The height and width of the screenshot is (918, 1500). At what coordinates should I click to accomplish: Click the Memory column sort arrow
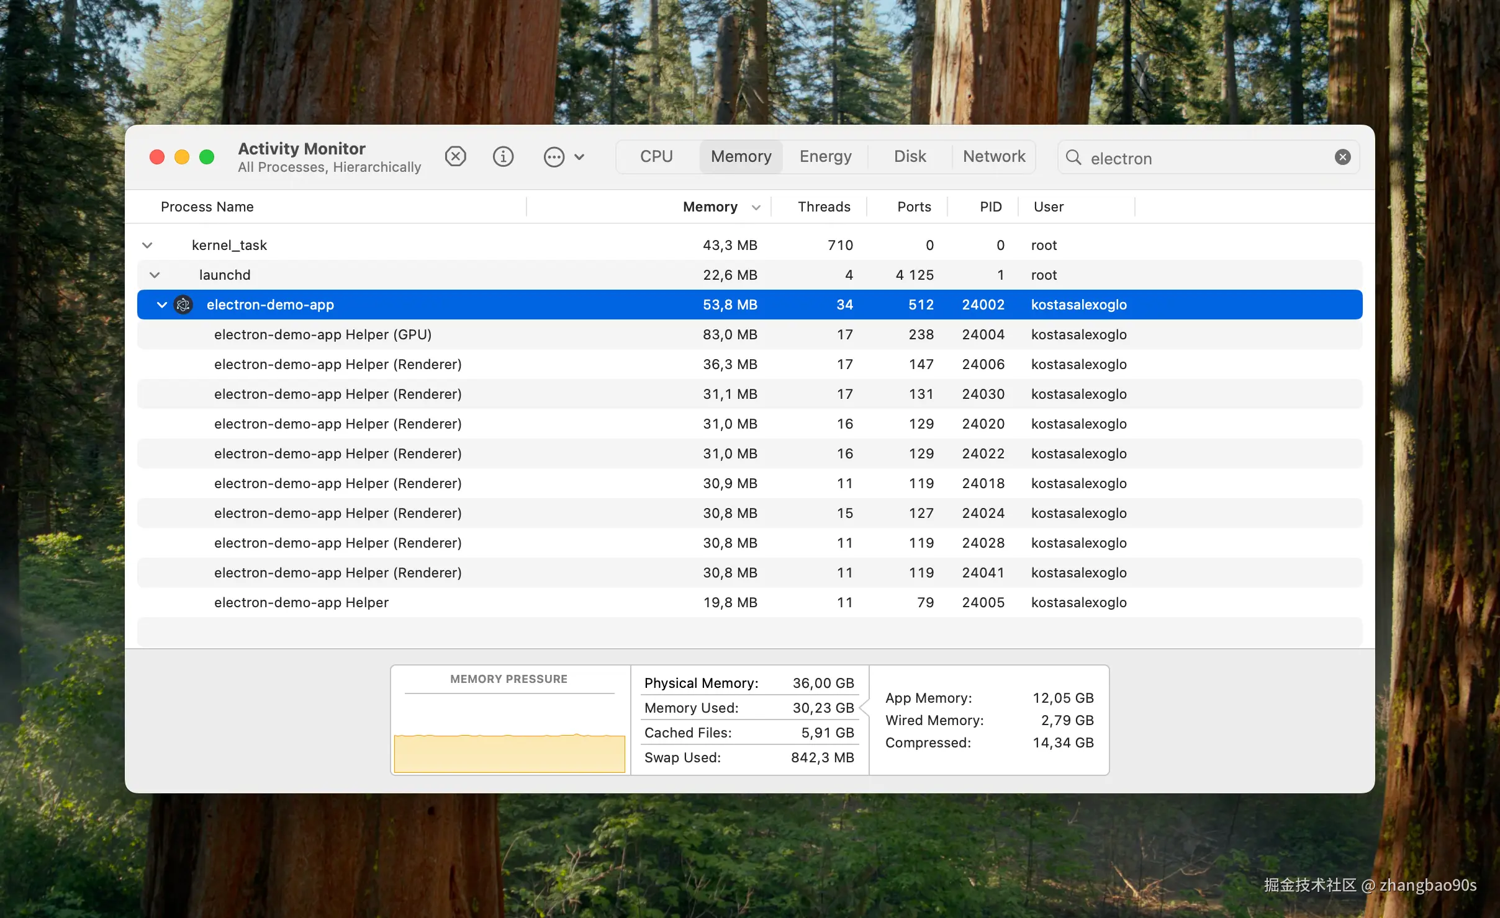[x=756, y=207]
